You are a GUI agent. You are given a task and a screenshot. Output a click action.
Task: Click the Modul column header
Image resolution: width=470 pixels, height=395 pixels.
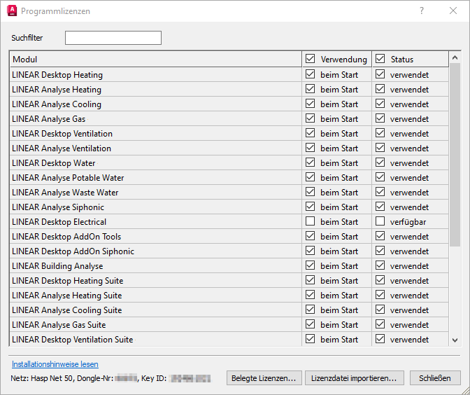coord(155,59)
